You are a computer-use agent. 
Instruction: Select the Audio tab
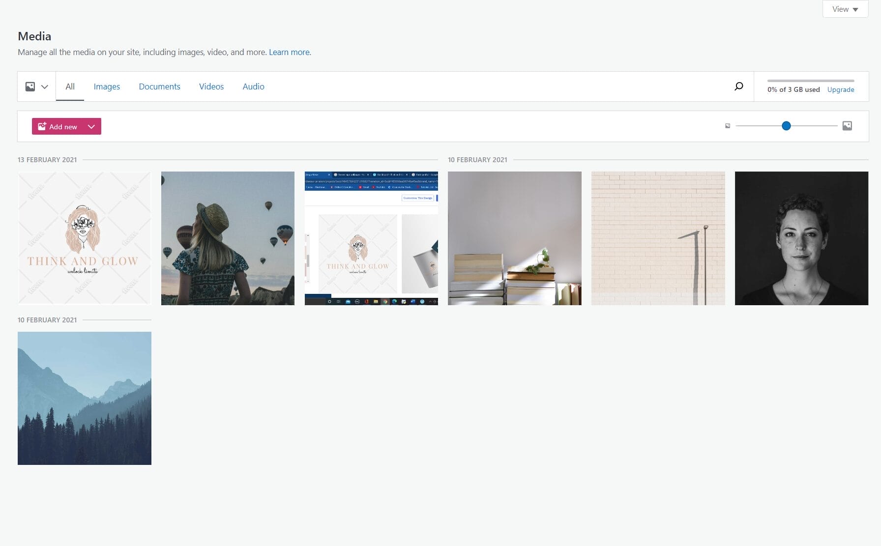click(253, 86)
